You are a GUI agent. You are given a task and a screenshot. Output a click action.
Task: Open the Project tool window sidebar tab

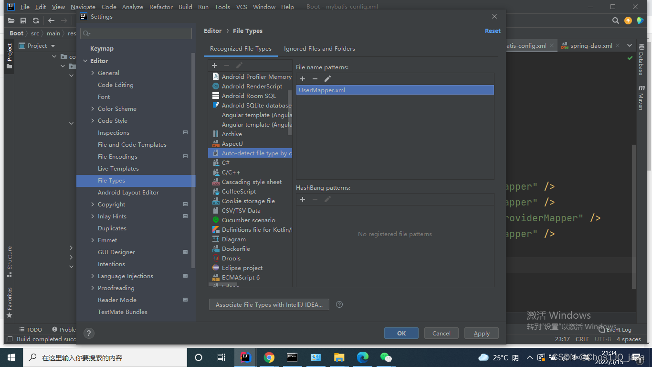tap(10, 56)
